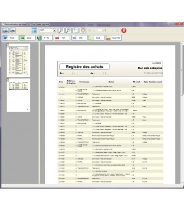
Task: Click the Mode d'encaissement column header
Action: tap(153, 82)
